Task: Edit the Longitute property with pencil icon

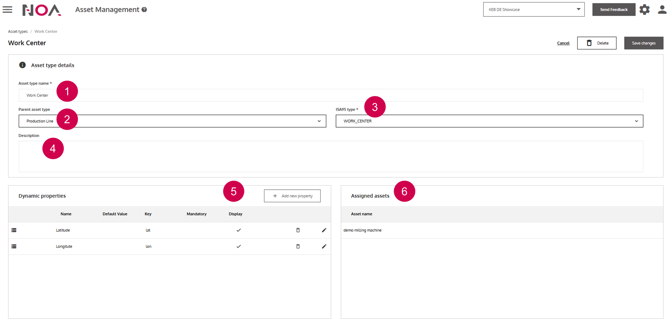Action: 324,246
